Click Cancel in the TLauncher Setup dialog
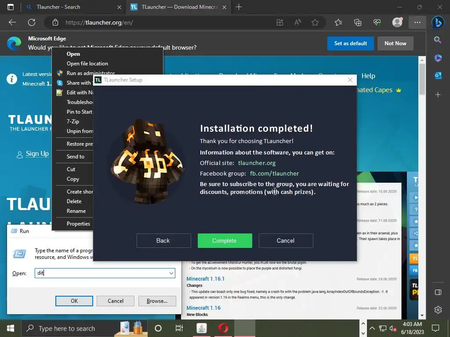The width and height of the screenshot is (450, 337). (x=286, y=241)
